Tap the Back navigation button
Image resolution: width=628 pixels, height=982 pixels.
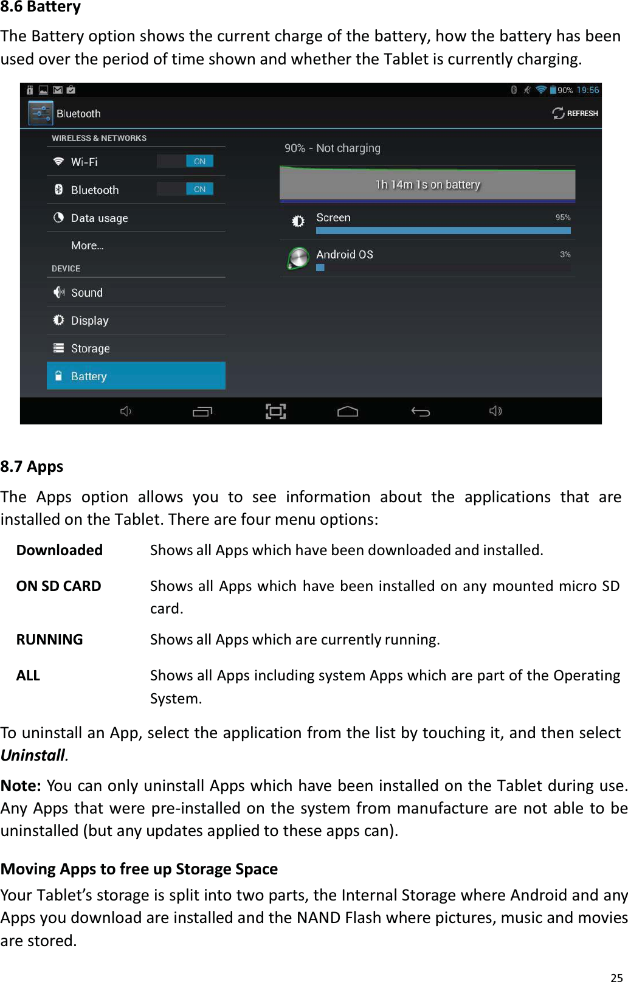[420, 412]
